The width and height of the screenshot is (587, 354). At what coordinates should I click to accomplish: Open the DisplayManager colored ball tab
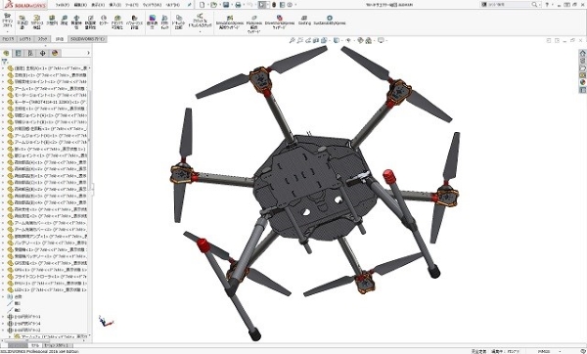pos(55,53)
